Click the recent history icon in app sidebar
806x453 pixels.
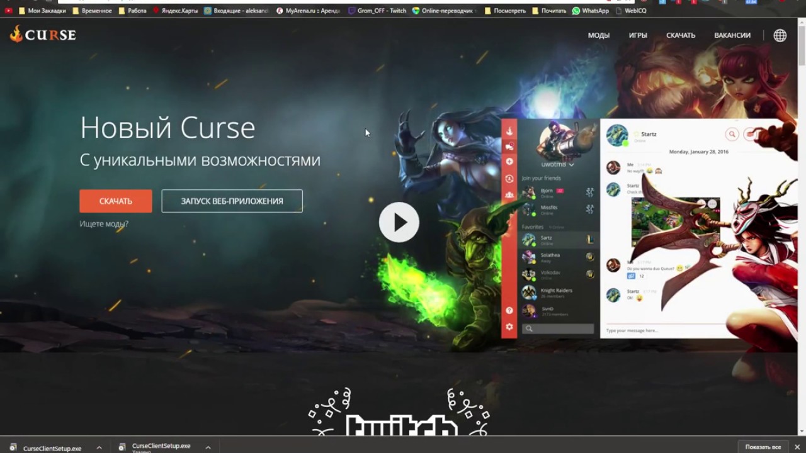[509, 179]
